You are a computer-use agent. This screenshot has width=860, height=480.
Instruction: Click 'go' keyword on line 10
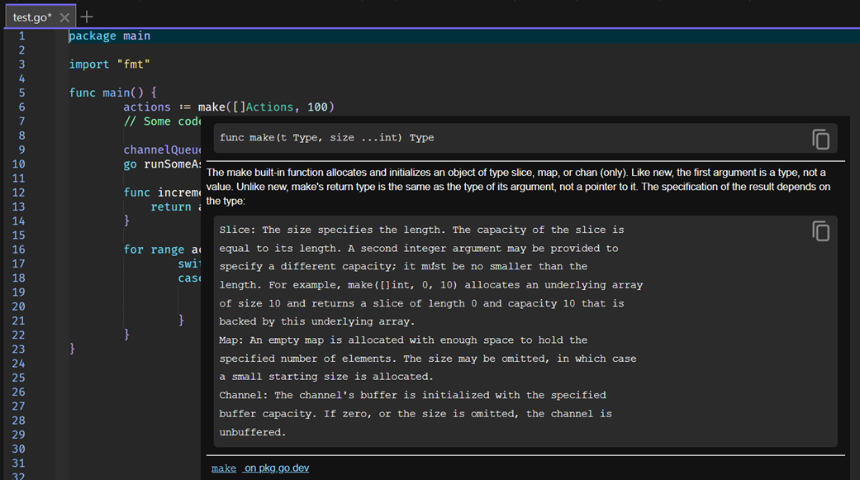130,164
